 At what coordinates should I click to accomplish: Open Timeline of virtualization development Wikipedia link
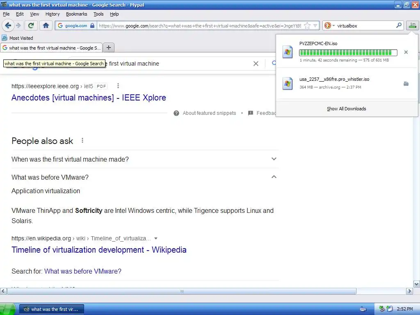[x=99, y=250]
